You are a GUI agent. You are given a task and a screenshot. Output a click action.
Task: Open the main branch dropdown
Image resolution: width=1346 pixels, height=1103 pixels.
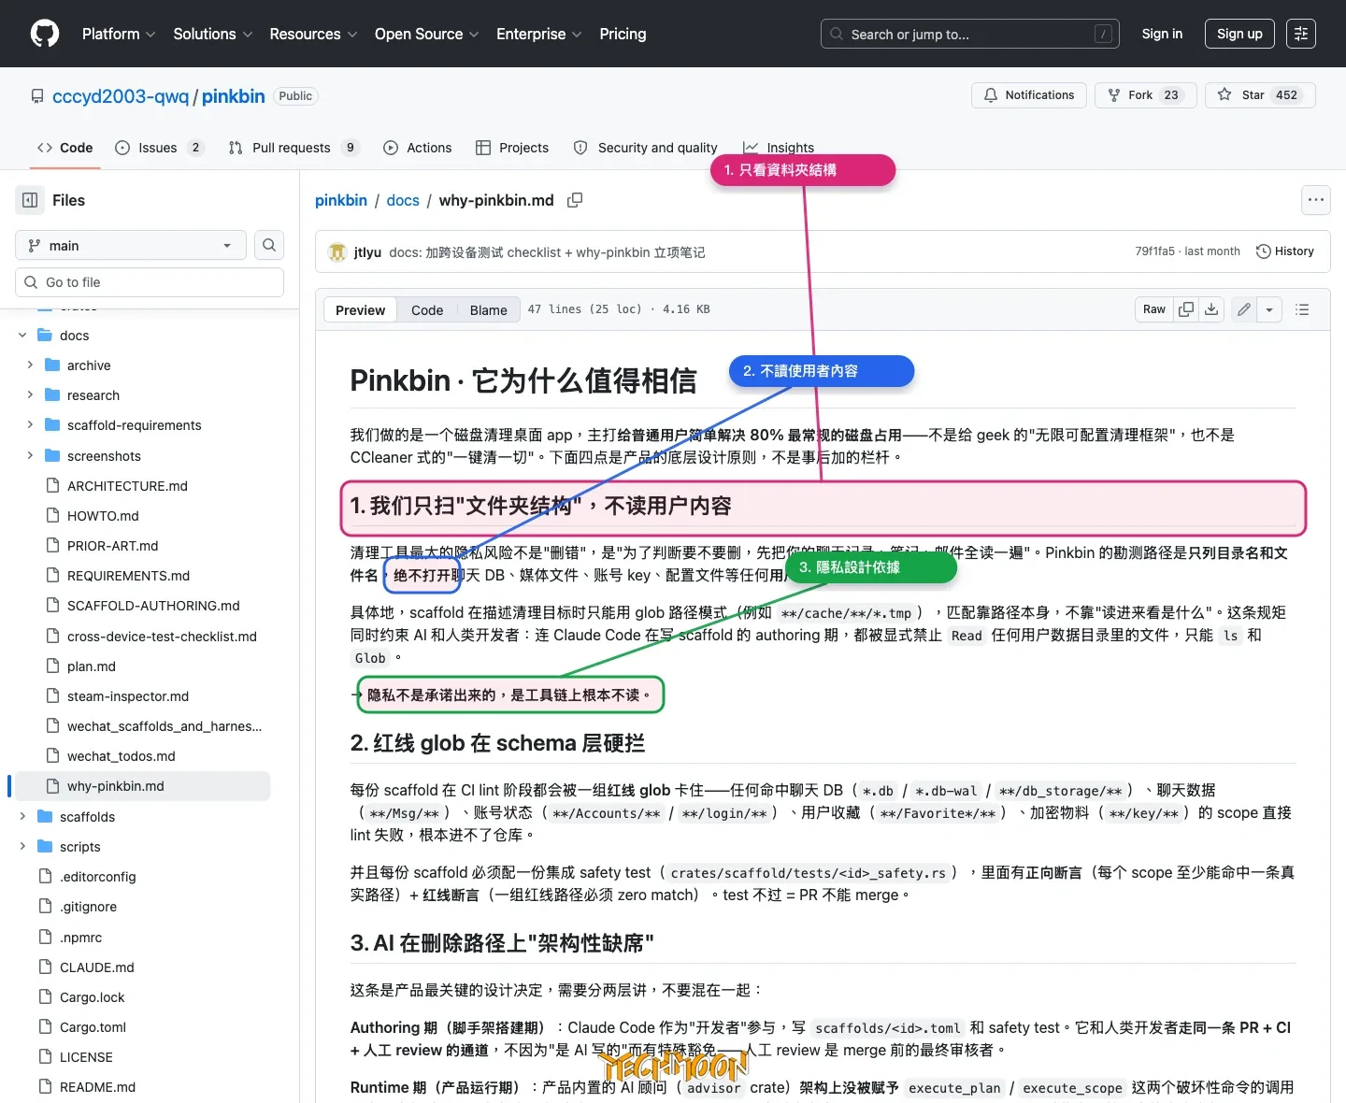[131, 245]
